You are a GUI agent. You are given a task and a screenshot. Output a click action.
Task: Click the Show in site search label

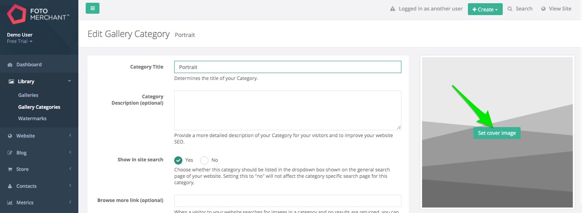[140, 160]
